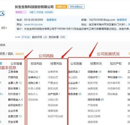Viewport: 130px width, 125px height.
Task: Click 网站备案 item
Action: (x=112, y=94)
